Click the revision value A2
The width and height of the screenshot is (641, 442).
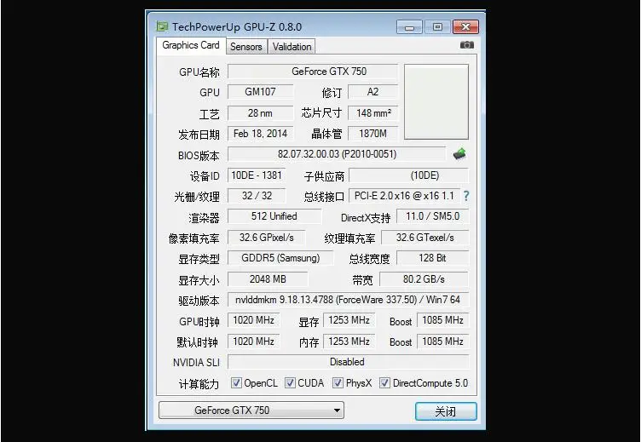pyautogui.click(x=372, y=92)
